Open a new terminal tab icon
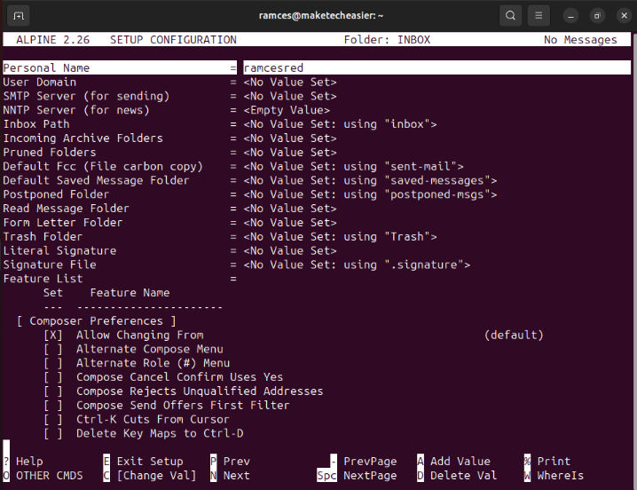 pyautogui.click(x=19, y=15)
